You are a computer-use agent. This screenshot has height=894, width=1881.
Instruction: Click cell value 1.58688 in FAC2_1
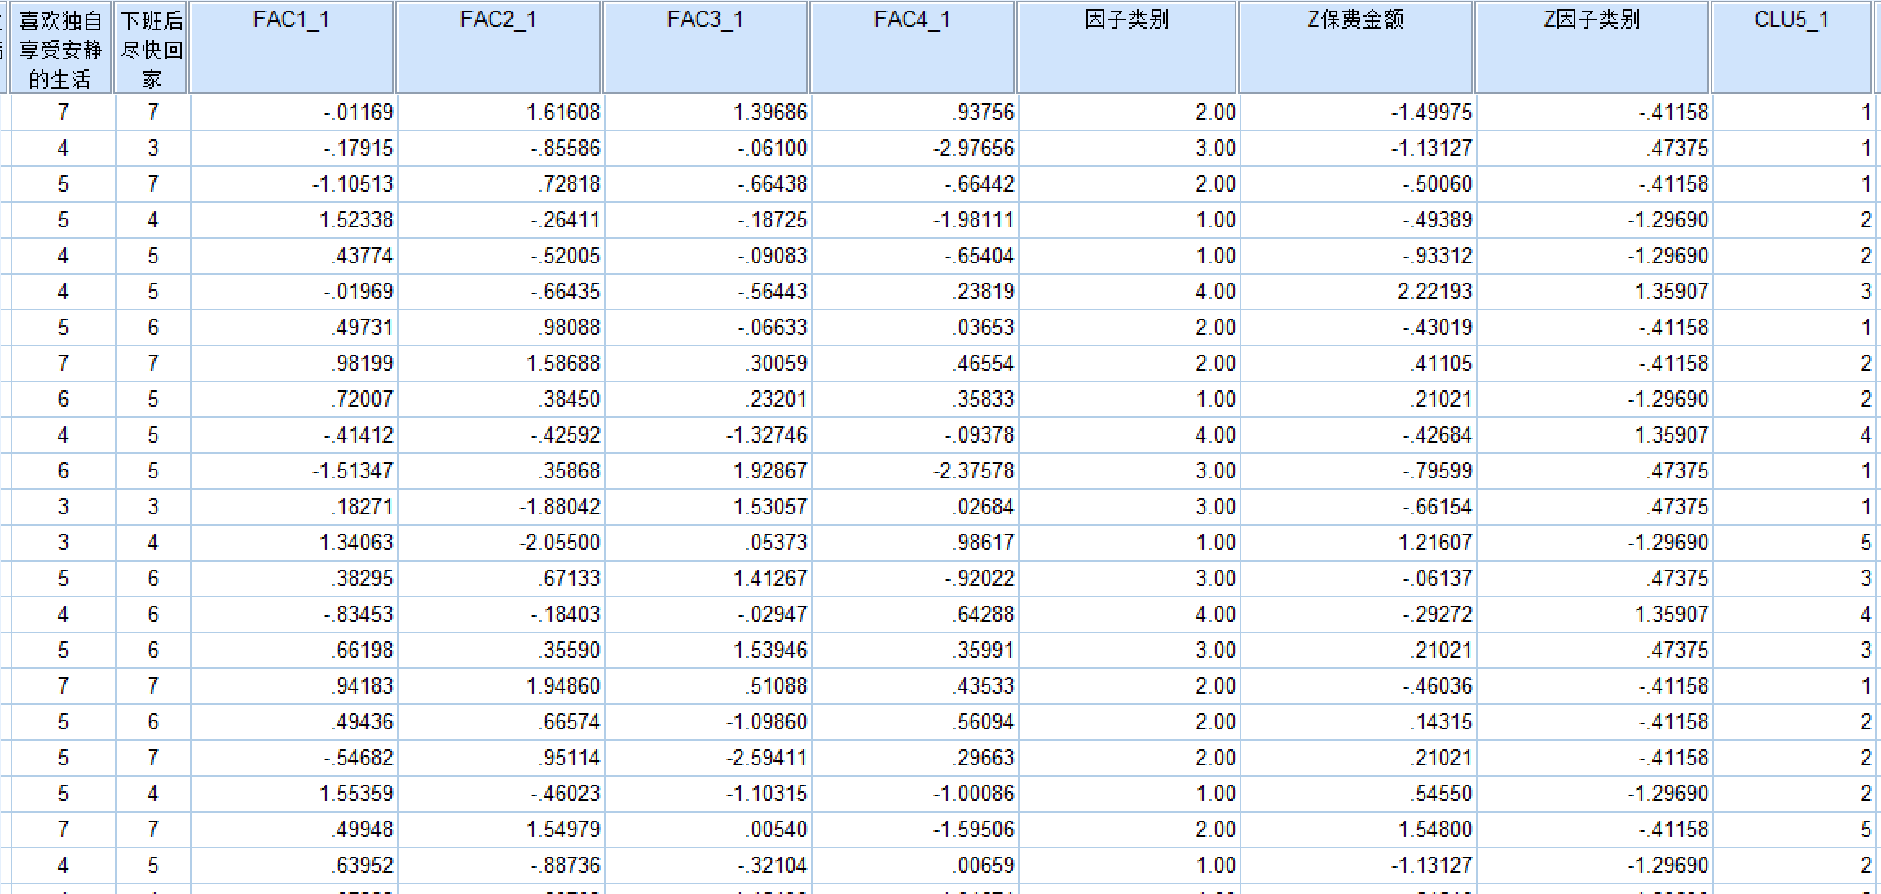click(500, 363)
